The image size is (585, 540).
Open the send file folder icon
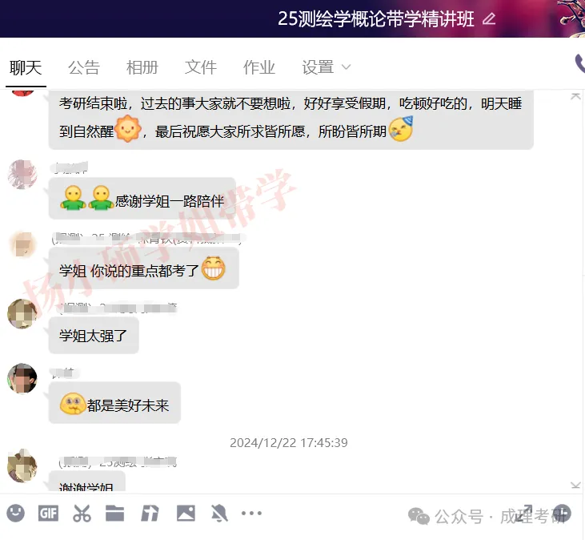pos(115,513)
